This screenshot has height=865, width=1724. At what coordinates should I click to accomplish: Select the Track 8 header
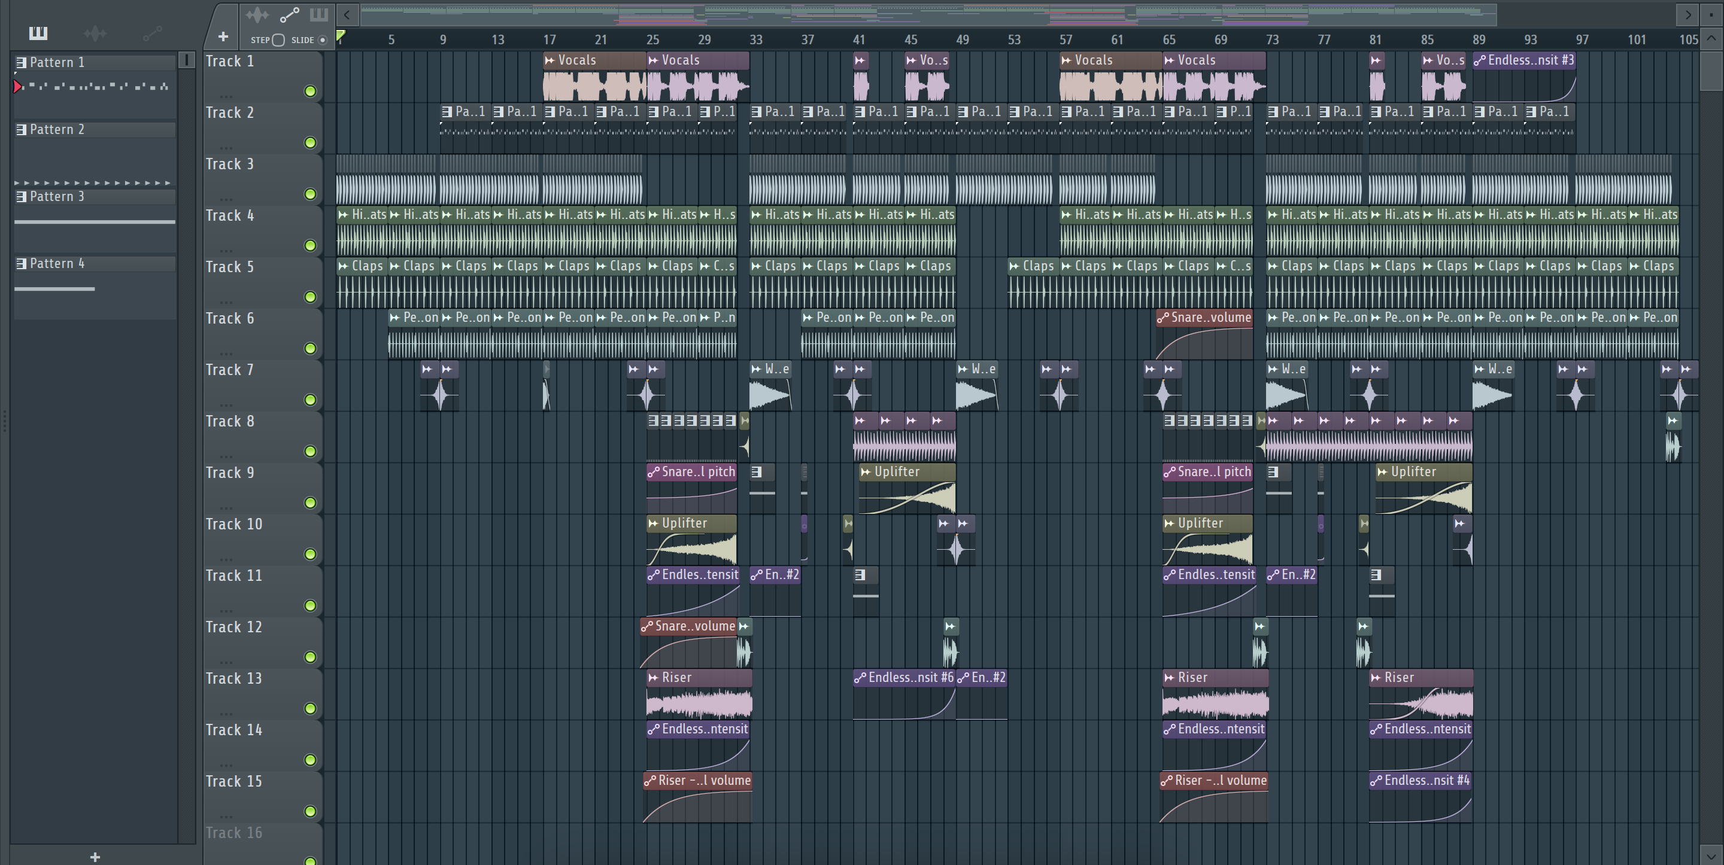coord(262,437)
